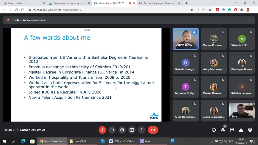
Task: Click Present now screen share button
Action: click(x=132, y=130)
